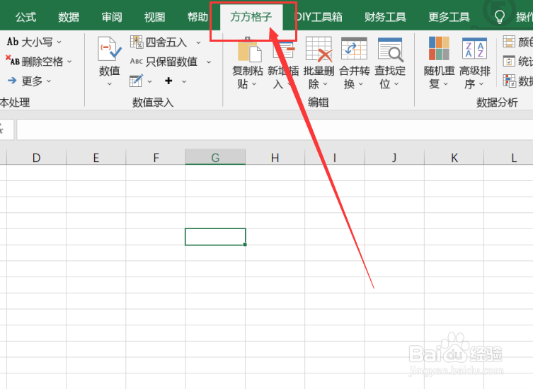Click the 颜色 analysis icon

[x=509, y=42]
